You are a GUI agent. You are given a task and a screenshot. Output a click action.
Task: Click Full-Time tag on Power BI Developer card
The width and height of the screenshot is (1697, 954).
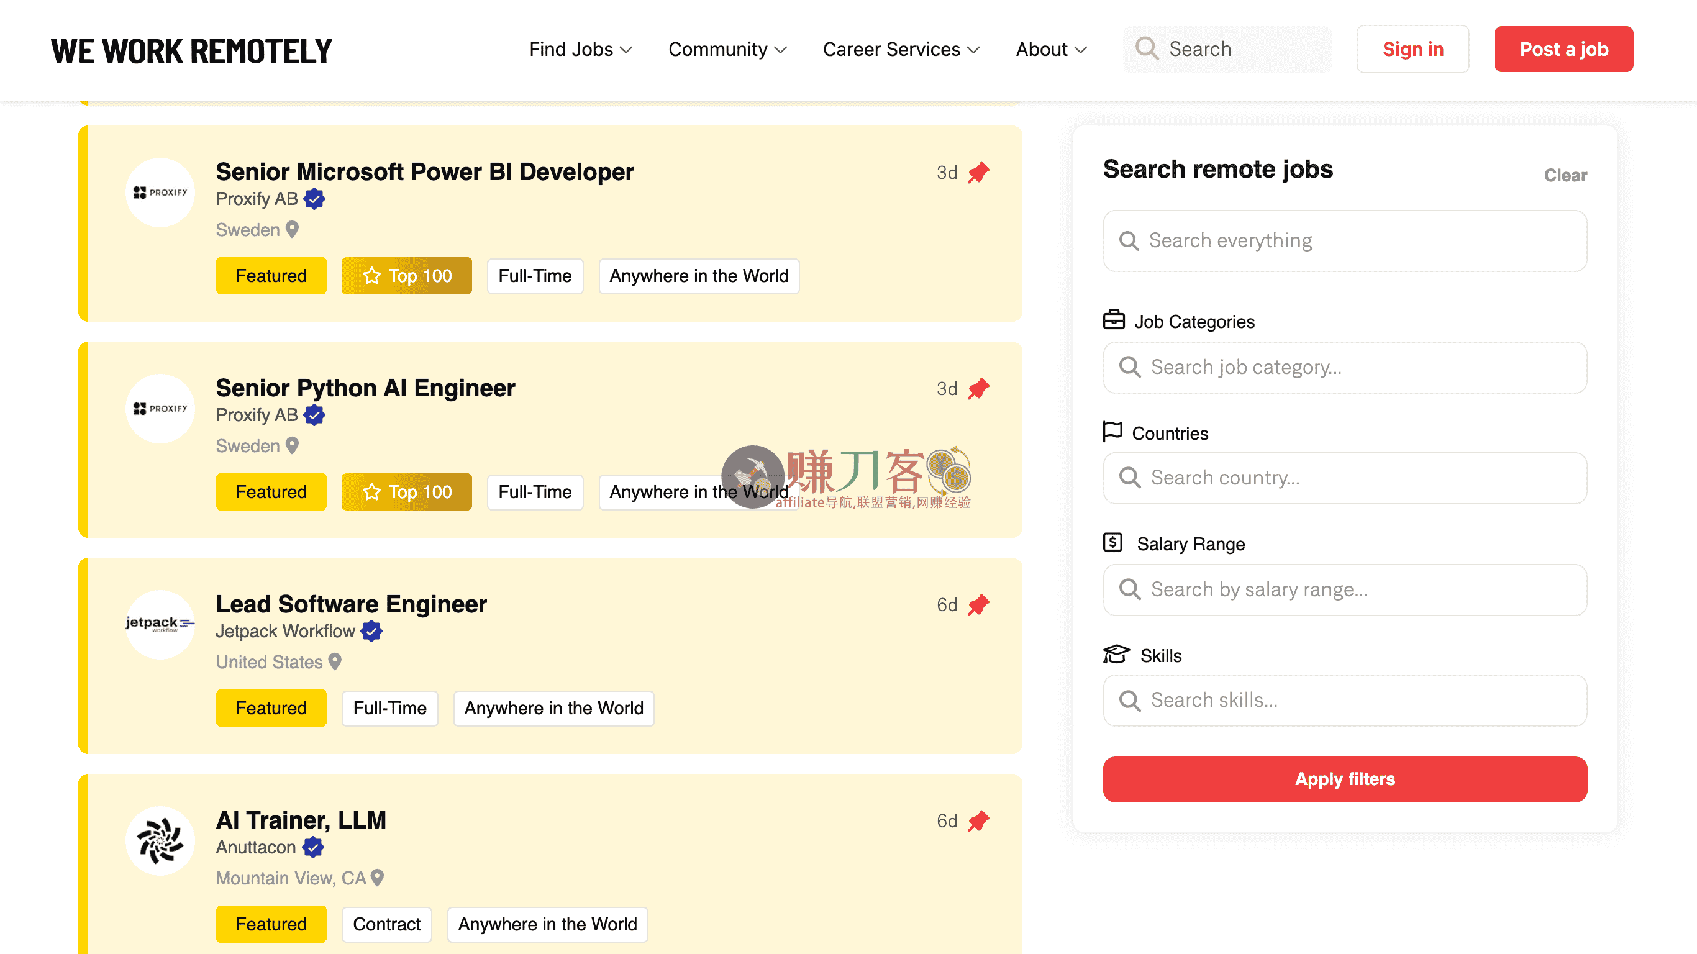coord(535,276)
